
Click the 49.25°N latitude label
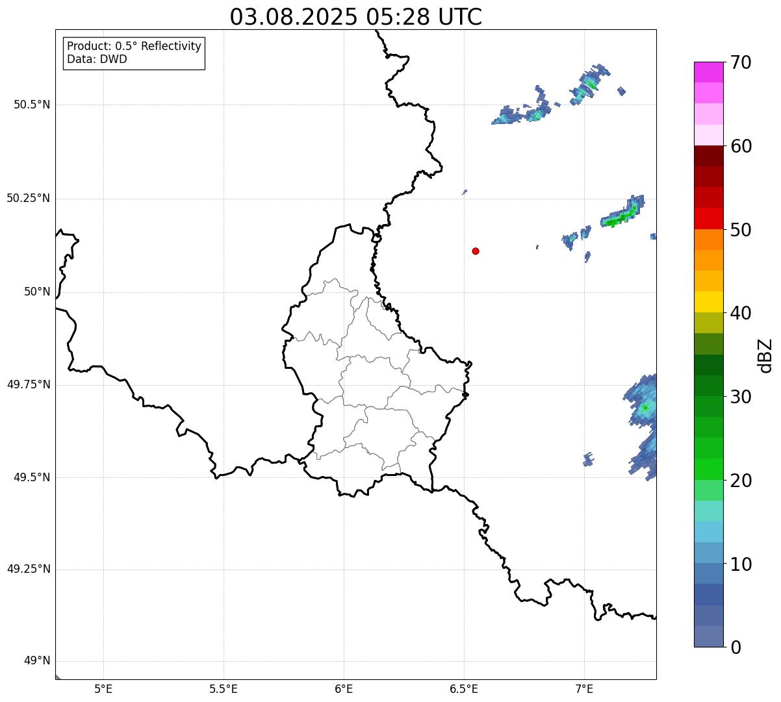(28, 569)
